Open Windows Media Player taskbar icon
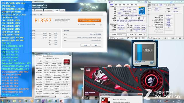 pyautogui.click(x=20, y=101)
